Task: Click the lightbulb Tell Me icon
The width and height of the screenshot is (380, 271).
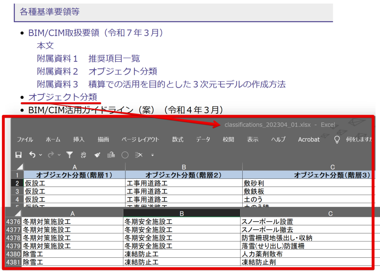Action: (x=337, y=139)
